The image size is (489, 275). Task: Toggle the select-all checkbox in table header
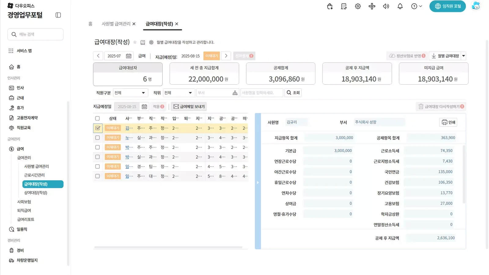tap(97, 119)
